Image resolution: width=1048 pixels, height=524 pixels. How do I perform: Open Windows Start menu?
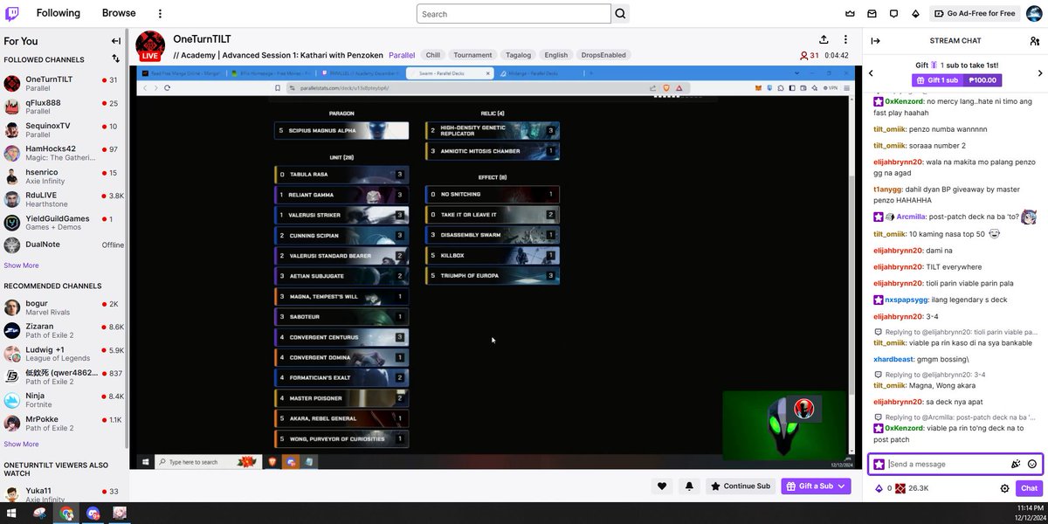pyautogui.click(x=13, y=514)
